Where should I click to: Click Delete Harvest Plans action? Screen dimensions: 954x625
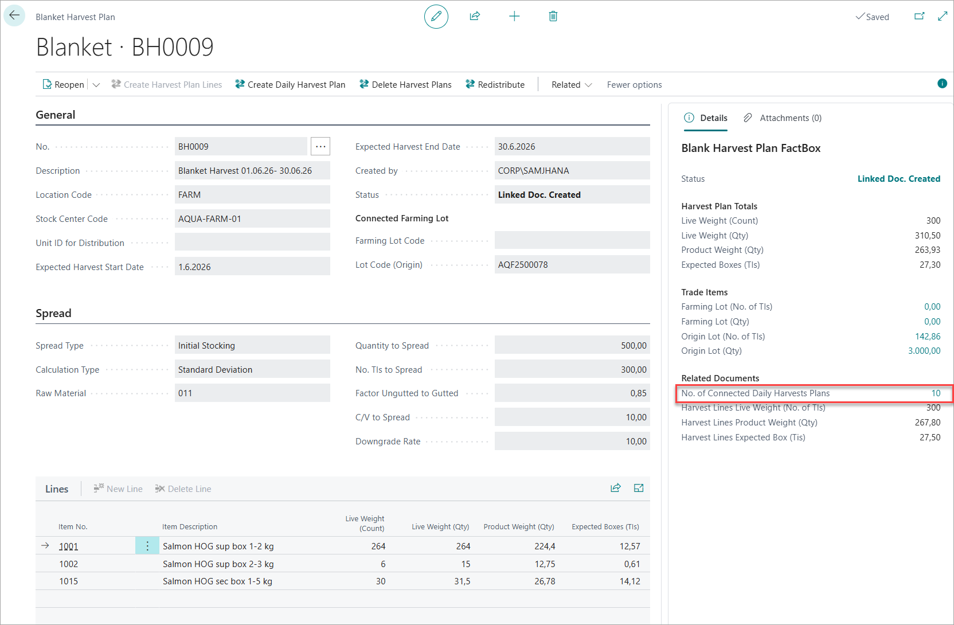pos(405,84)
